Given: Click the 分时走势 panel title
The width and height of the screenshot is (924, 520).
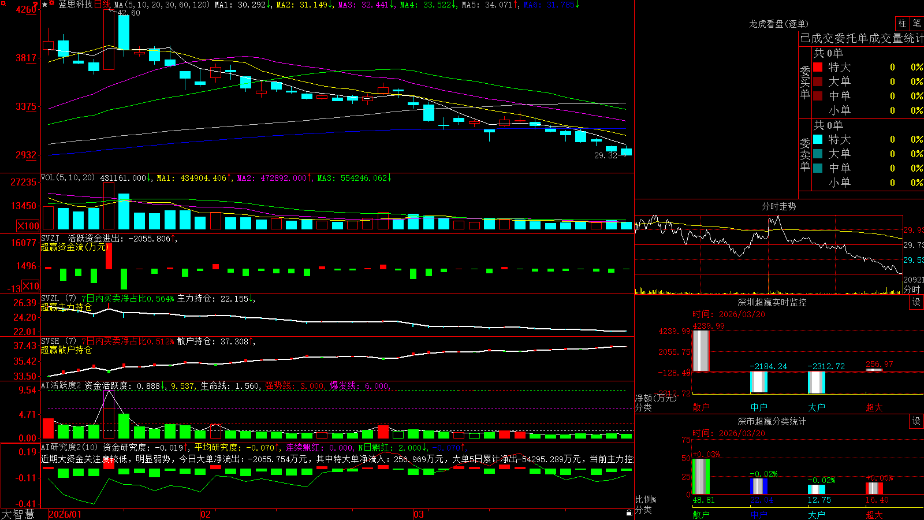Looking at the screenshot, I should click(x=778, y=206).
